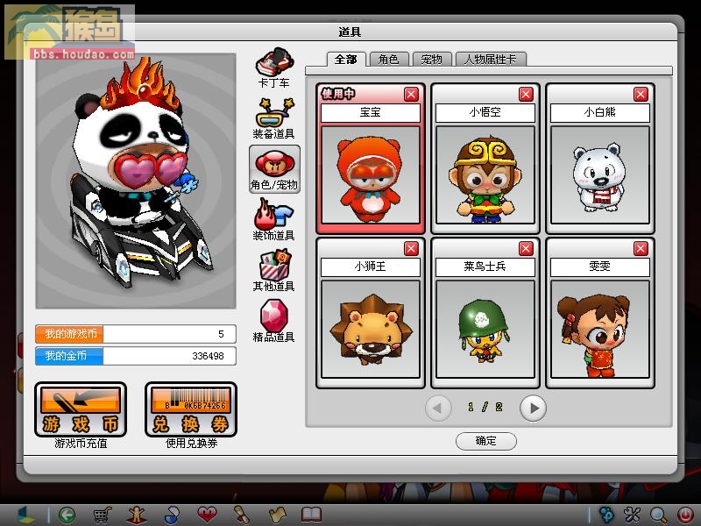
Task: Click the 兑换券 redeem coupon button
Action: (191, 409)
